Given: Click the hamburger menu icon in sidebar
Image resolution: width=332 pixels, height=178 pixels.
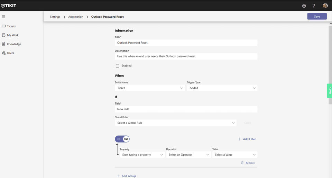Looking at the screenshot, I should click(x=3, y=17).
